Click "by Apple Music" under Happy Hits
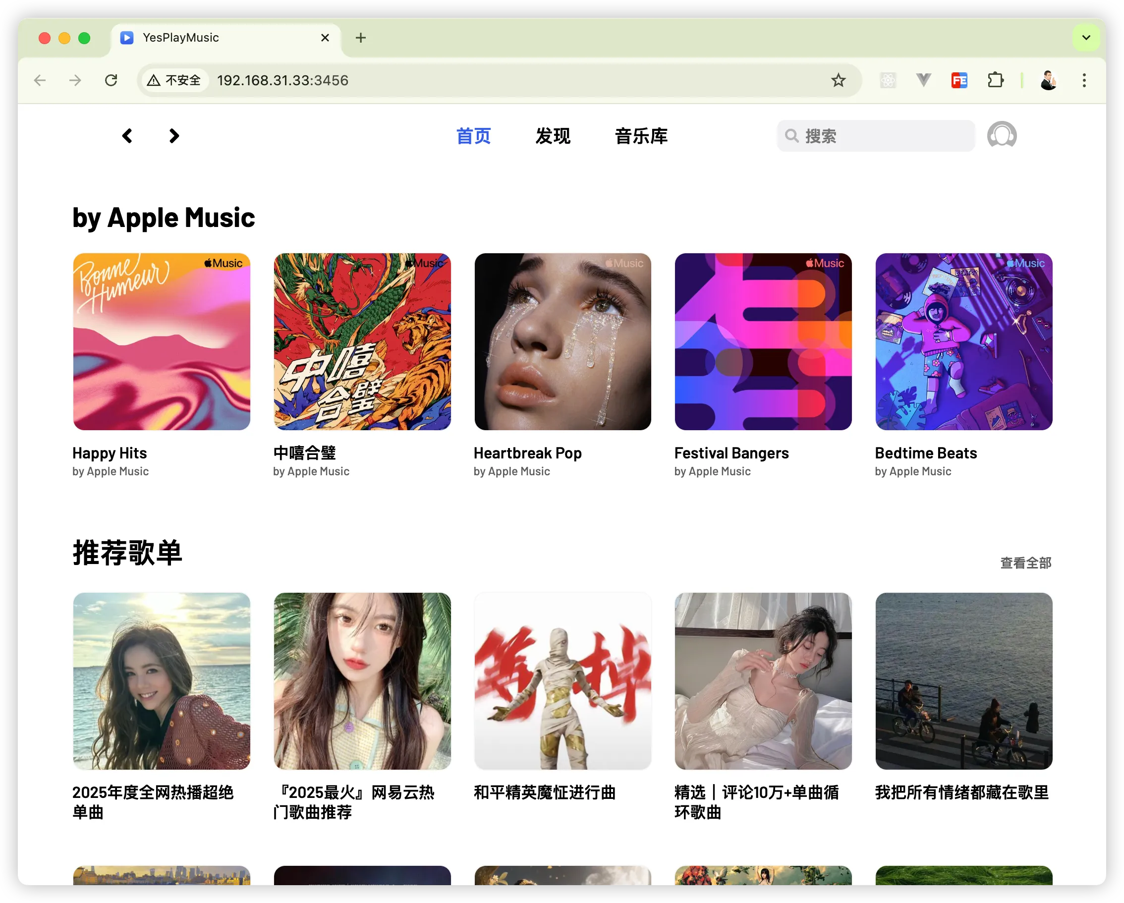Viewport: 1124px width, 903px height. click(x=111, y=471)
